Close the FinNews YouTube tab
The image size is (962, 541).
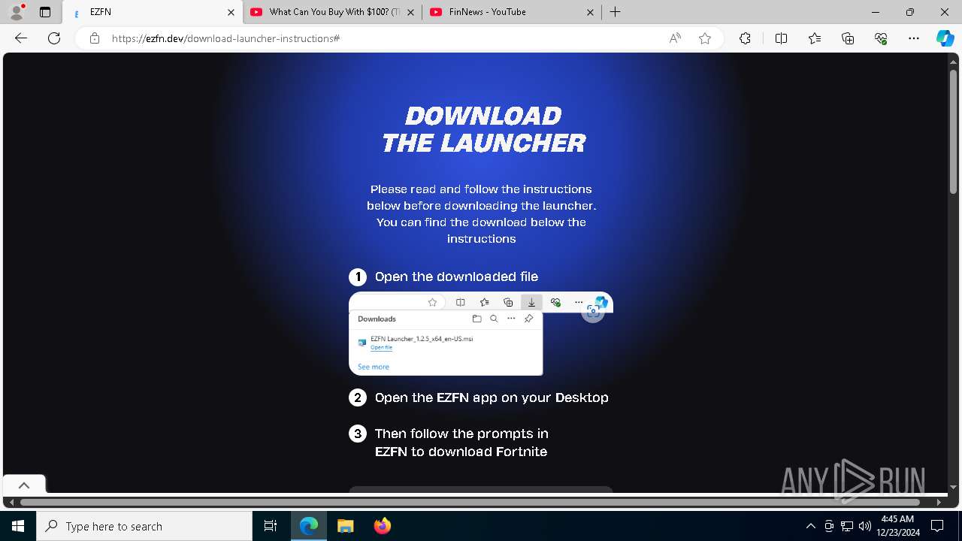click(x=590, y=12)
